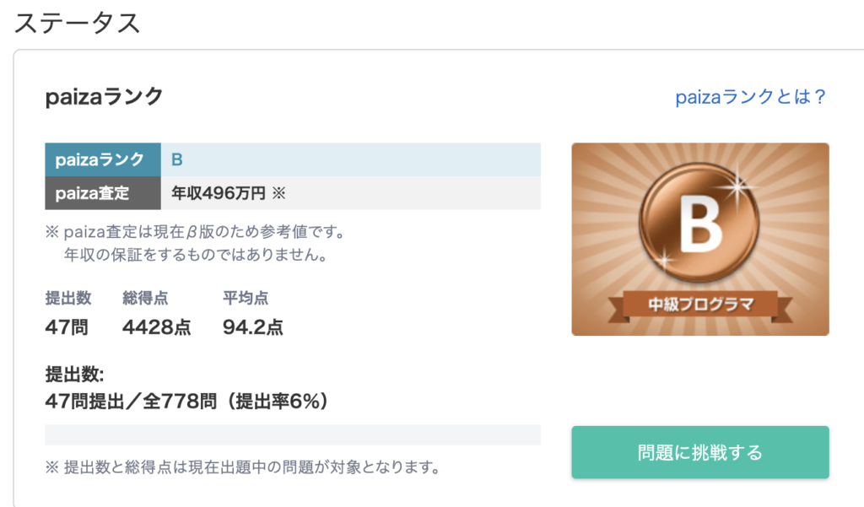
Task: Click the β版 reference value note text
Action: pyautogui.click(x=194, y=230)
